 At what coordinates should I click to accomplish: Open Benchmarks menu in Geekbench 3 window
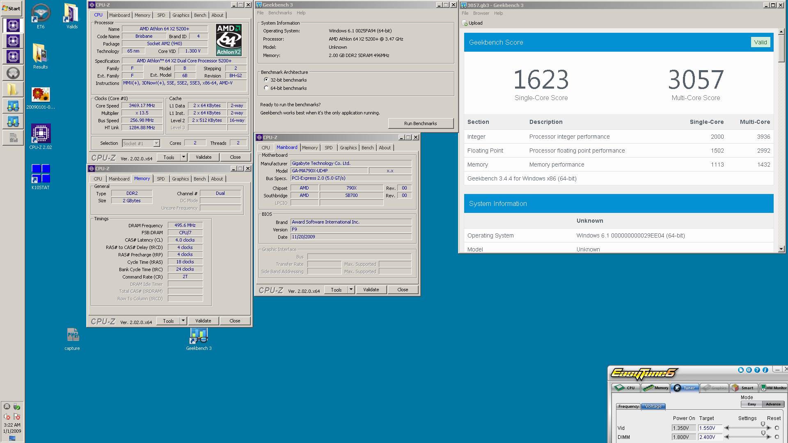pyautogui.click(x=280, y=13)
